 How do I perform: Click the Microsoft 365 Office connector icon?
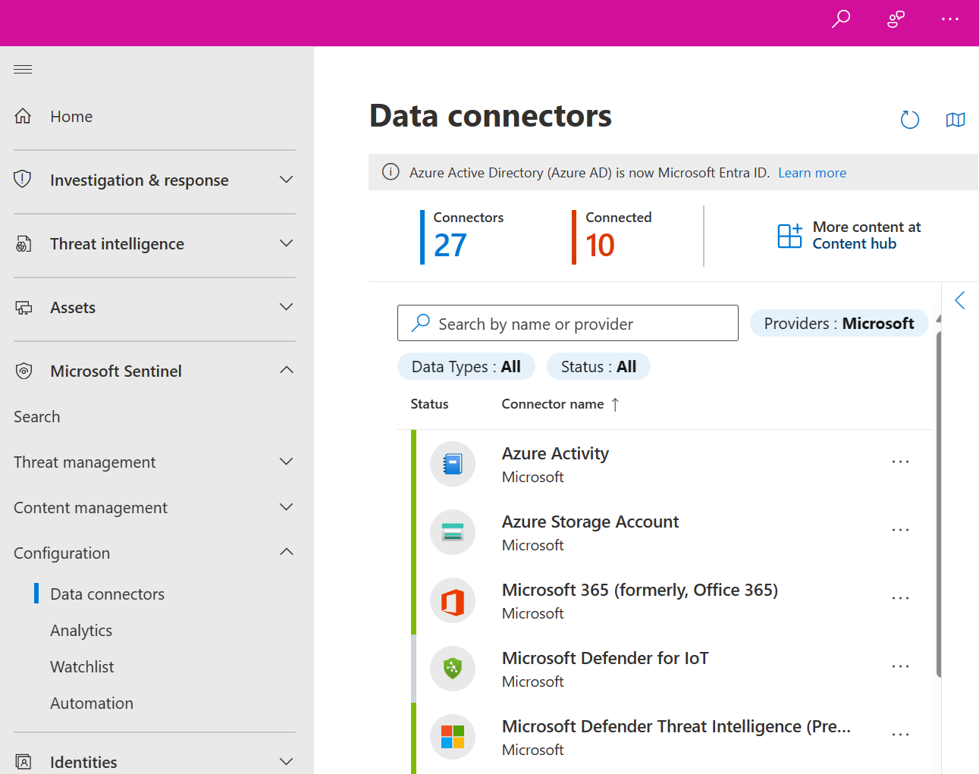pyautogui.click(x=453, y=600)
